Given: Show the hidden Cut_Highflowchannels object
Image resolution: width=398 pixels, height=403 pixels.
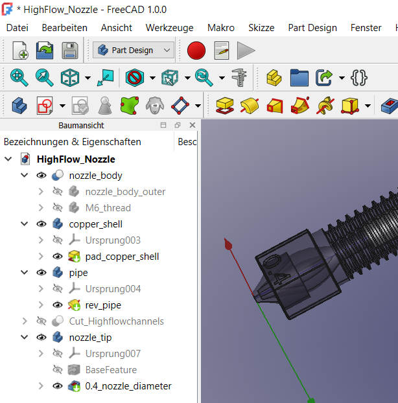Looking at the screenshot, I should 41,321.
